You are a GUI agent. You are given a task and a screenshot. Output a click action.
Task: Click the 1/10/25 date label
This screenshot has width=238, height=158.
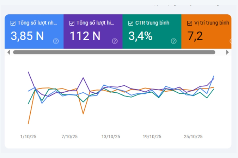click(29, 137)
